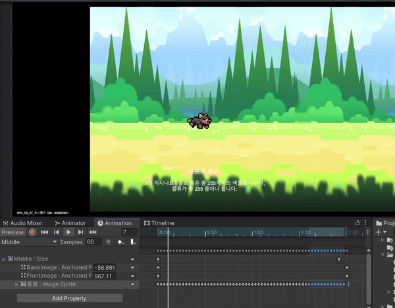
Task: Click the icon on the Middle : Size row
Action: [x=11, y=259]
